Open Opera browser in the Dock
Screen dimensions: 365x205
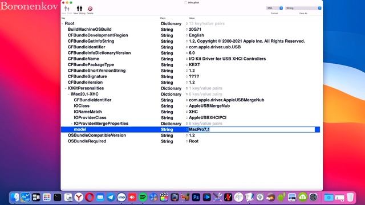[x=90, y=198]
